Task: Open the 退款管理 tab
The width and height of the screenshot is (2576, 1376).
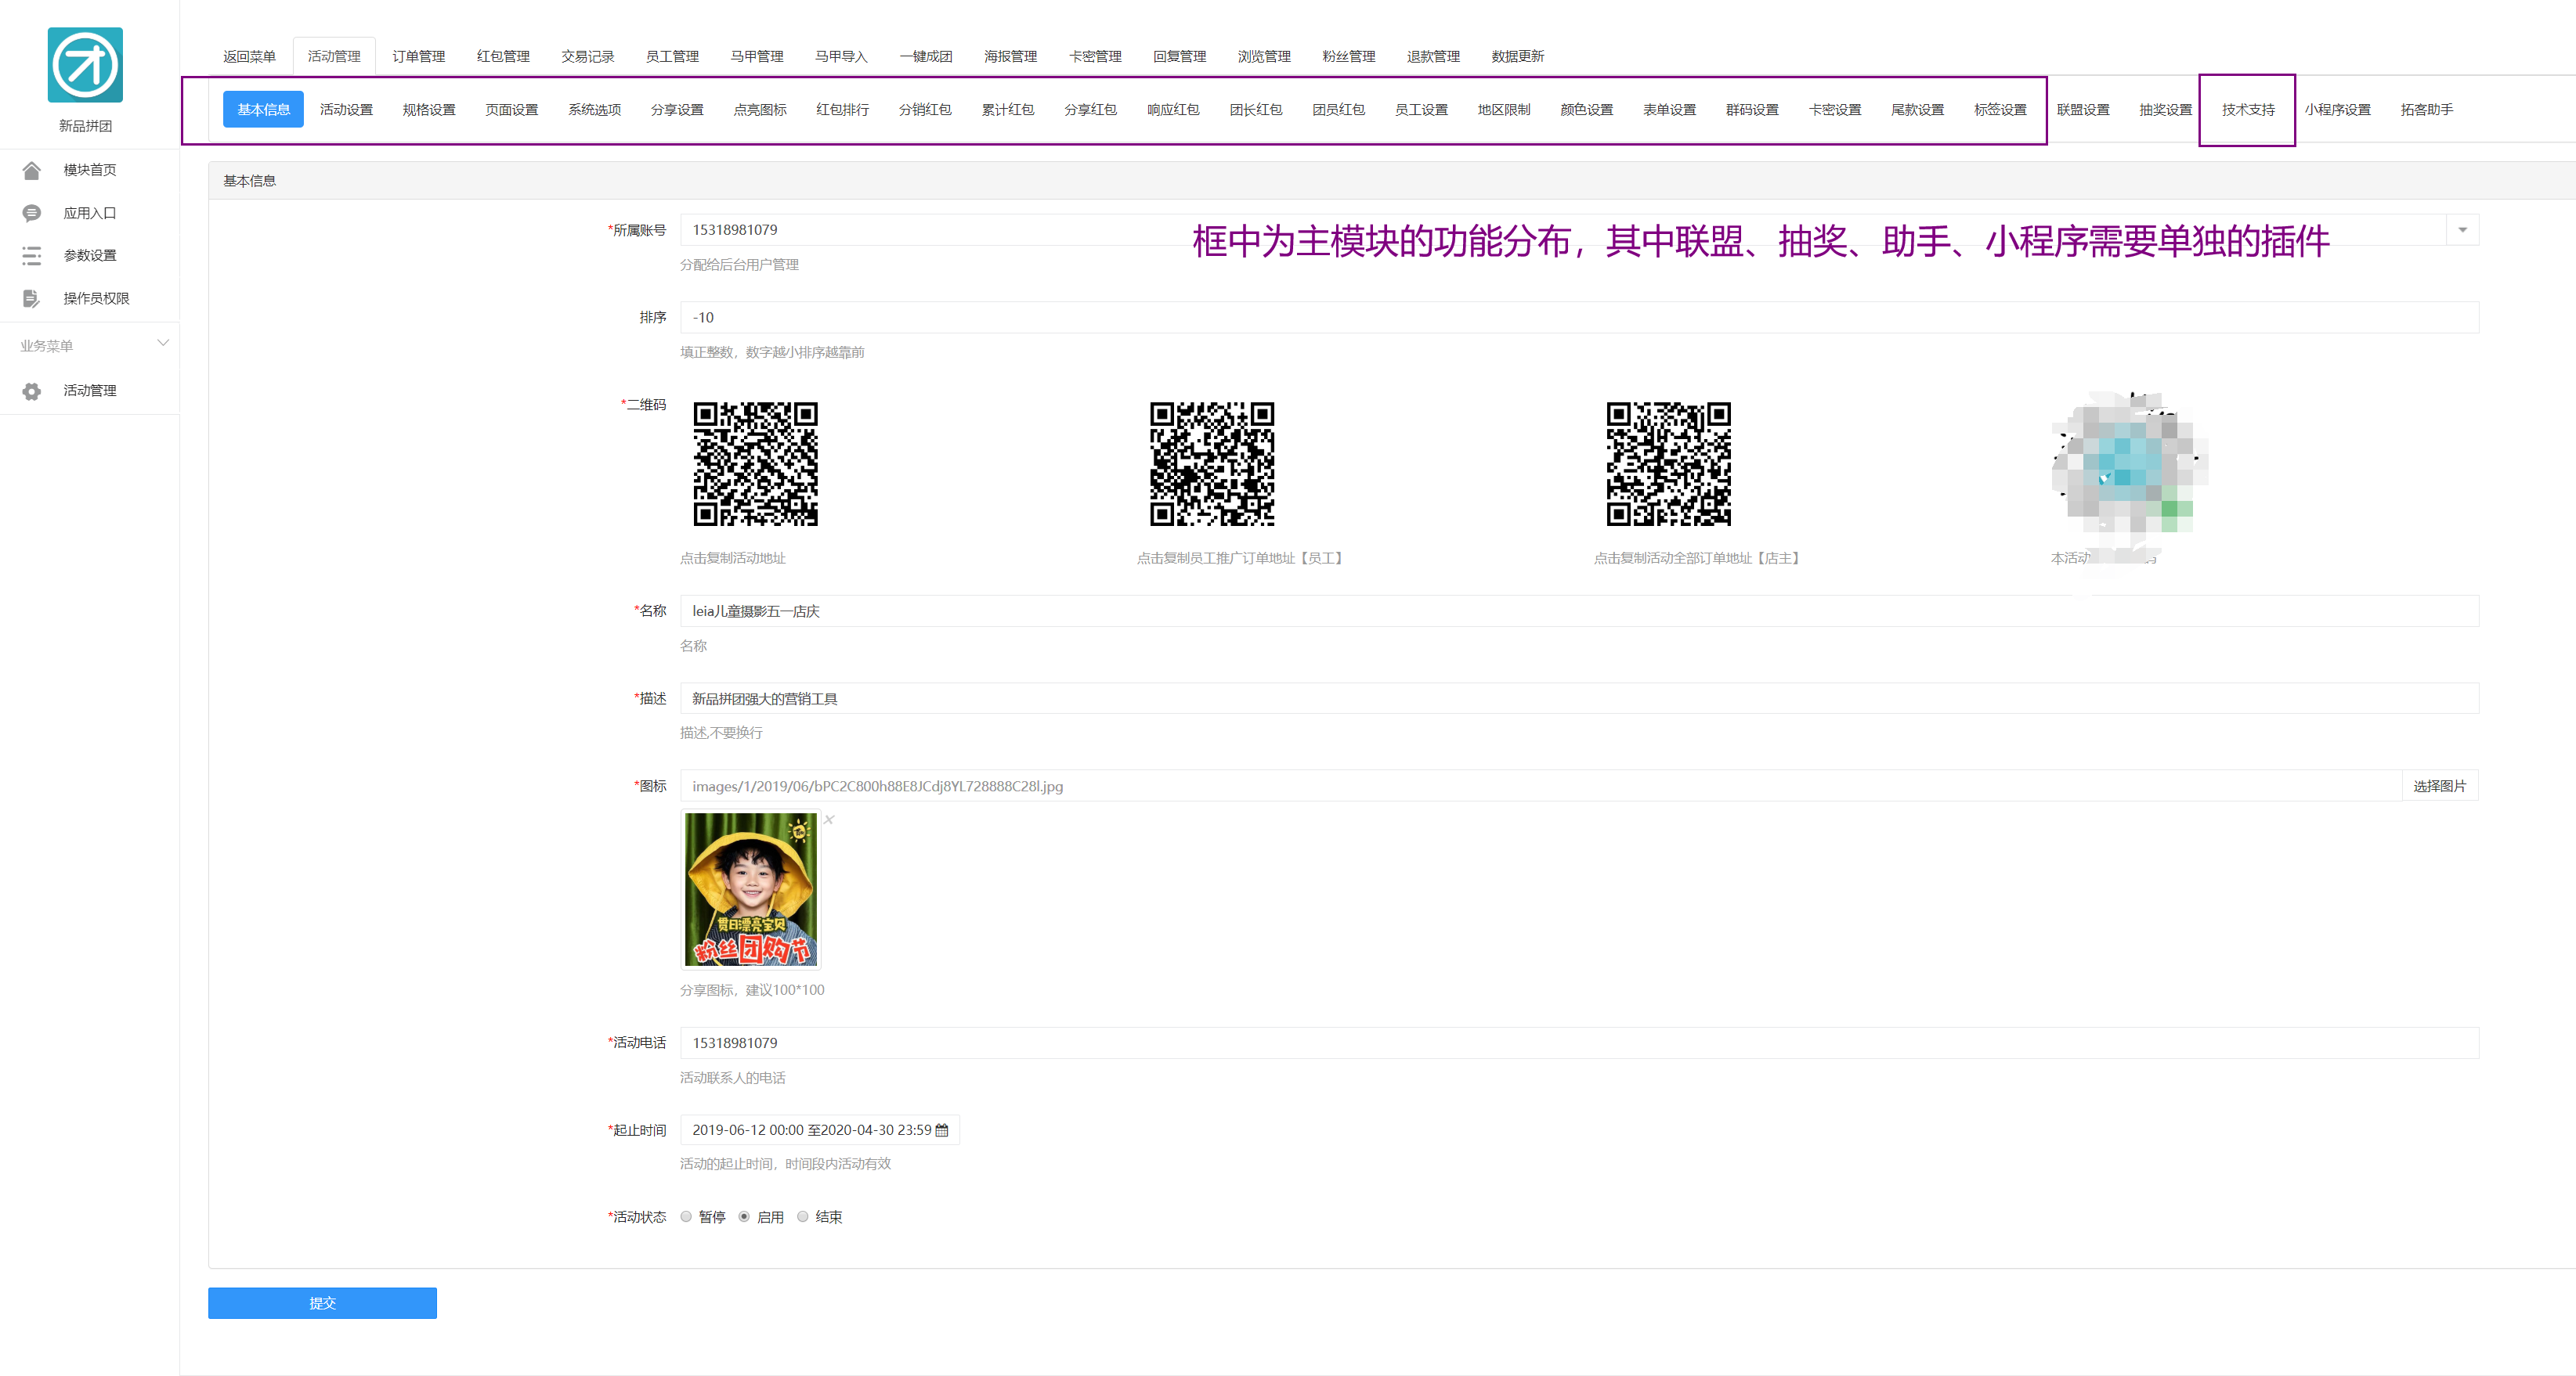Action: point(1432,56)
